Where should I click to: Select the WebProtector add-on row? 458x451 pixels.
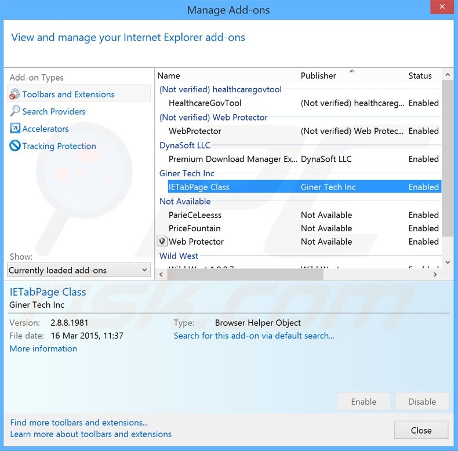304,131
